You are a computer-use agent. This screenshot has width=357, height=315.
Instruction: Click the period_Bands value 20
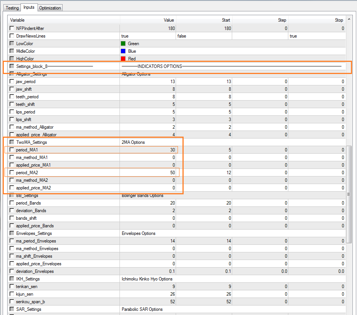pos(173,203)
